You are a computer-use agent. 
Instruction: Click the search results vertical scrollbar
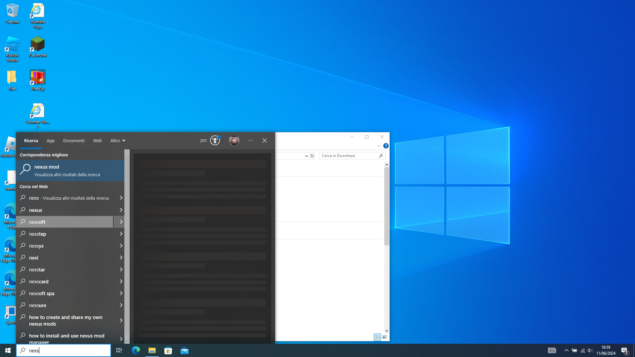(127, 245)
